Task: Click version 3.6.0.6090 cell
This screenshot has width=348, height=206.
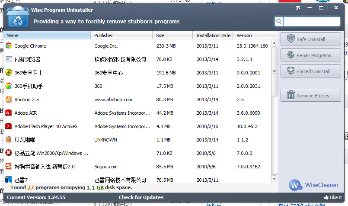Action: 248,113
